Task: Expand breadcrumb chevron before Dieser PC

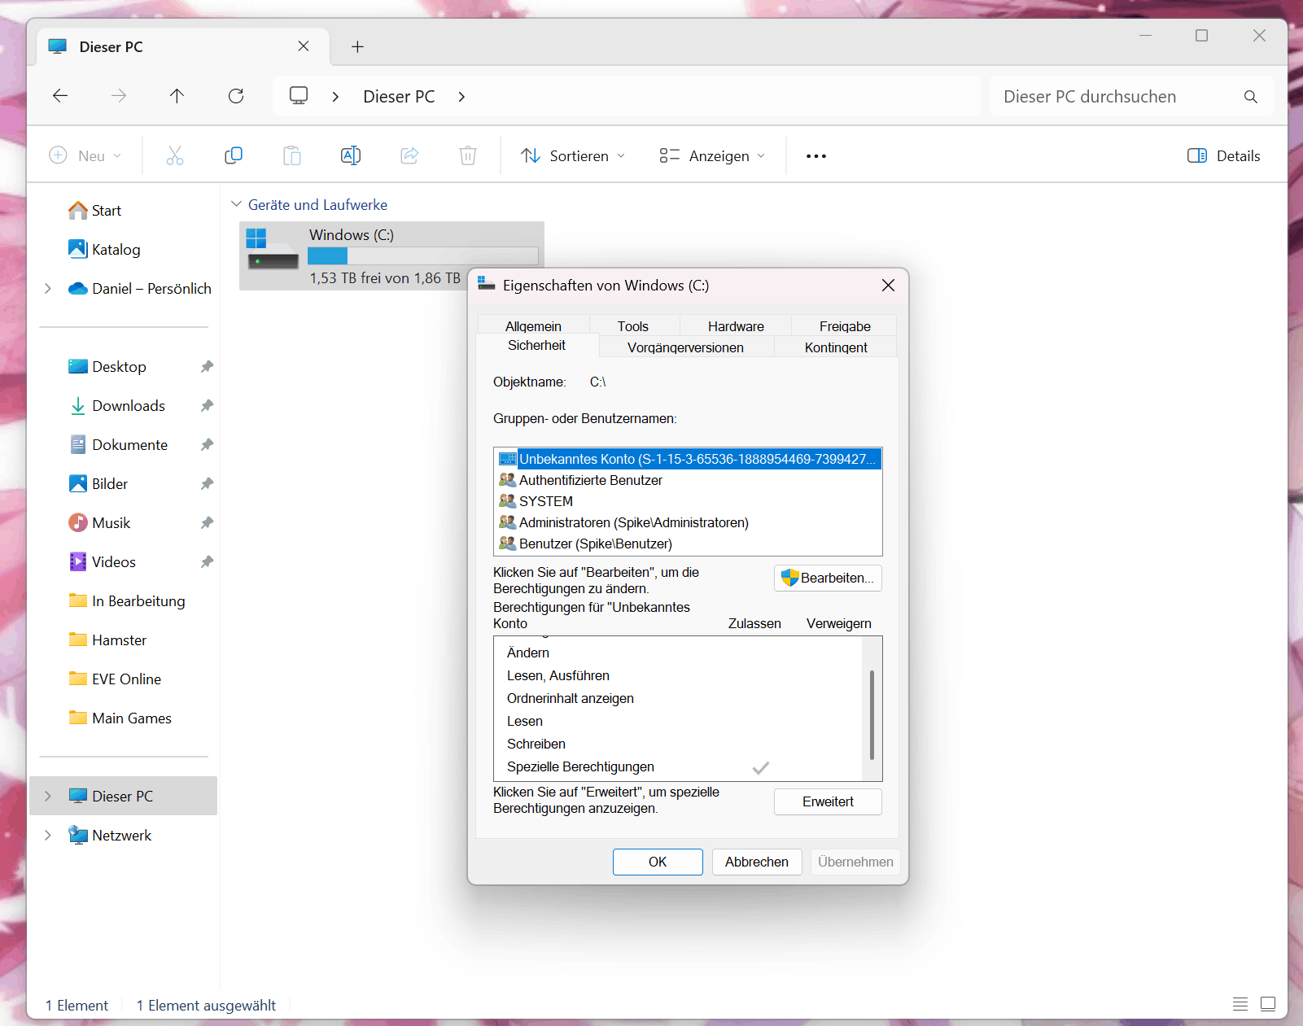Action: 335,97
